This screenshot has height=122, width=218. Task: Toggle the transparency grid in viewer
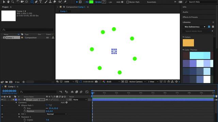[126, 82]
